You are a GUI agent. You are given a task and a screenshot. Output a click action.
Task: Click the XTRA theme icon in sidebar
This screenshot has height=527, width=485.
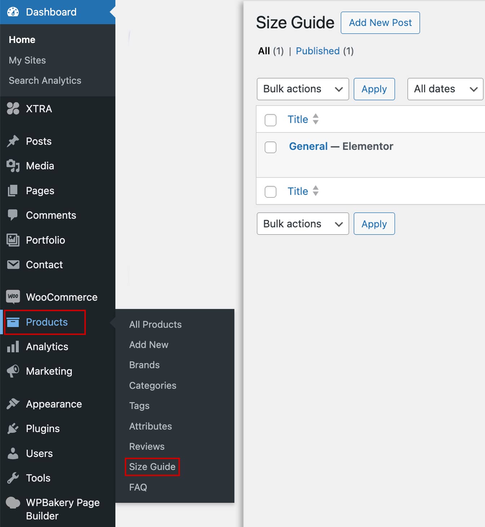(13, 109)
